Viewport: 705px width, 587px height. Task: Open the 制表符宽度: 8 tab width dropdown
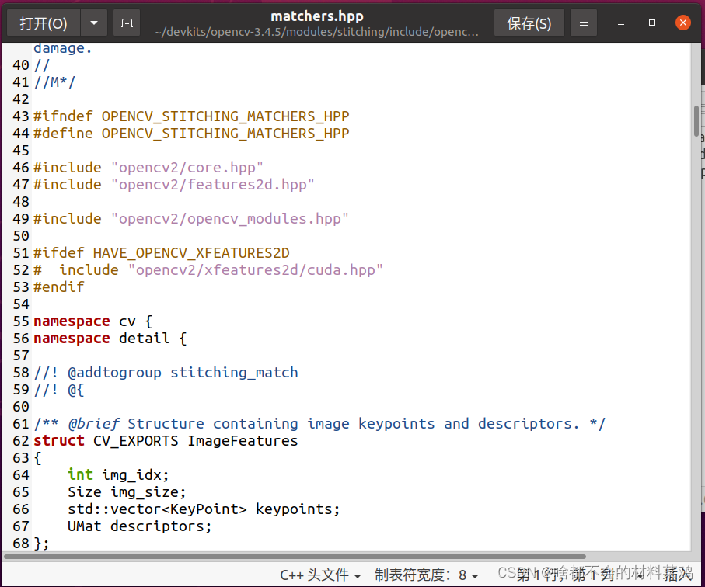(x=427, y=575)
